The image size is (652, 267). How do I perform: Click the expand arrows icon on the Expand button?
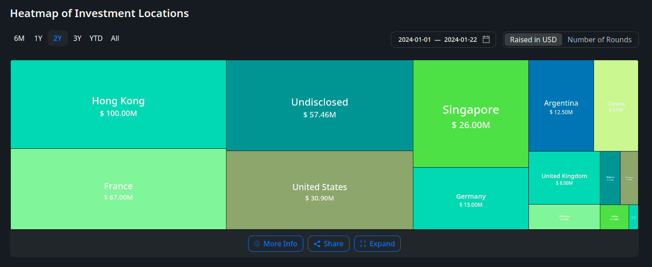[363, 244]
